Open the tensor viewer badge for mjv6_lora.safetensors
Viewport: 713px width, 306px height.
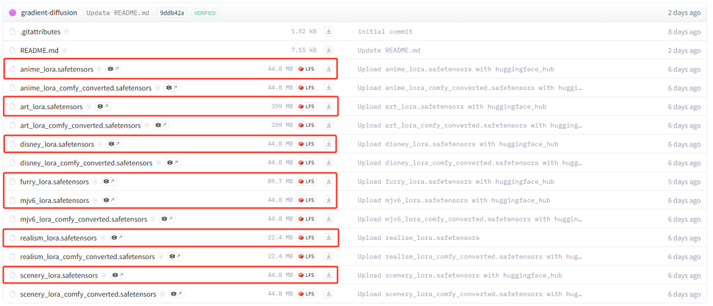[109, 200]
